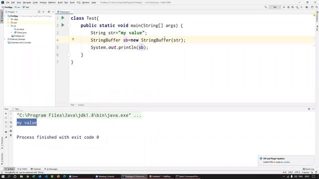Click the green Run button in top toolbar
The height and width of the screenshot is (179, 319).
coord(284,7)
